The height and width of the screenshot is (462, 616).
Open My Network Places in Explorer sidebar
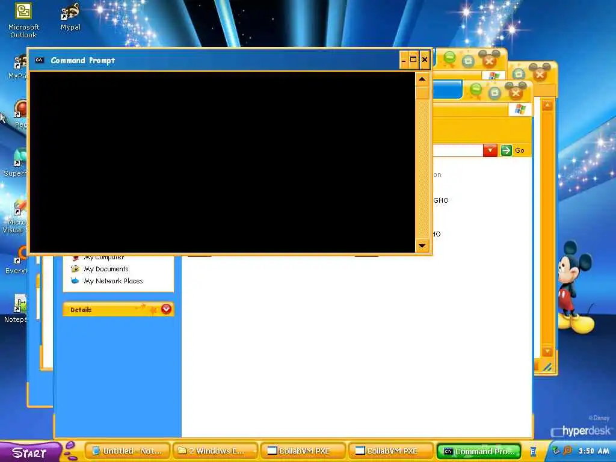pyautogui.click(x=113, y=281)
